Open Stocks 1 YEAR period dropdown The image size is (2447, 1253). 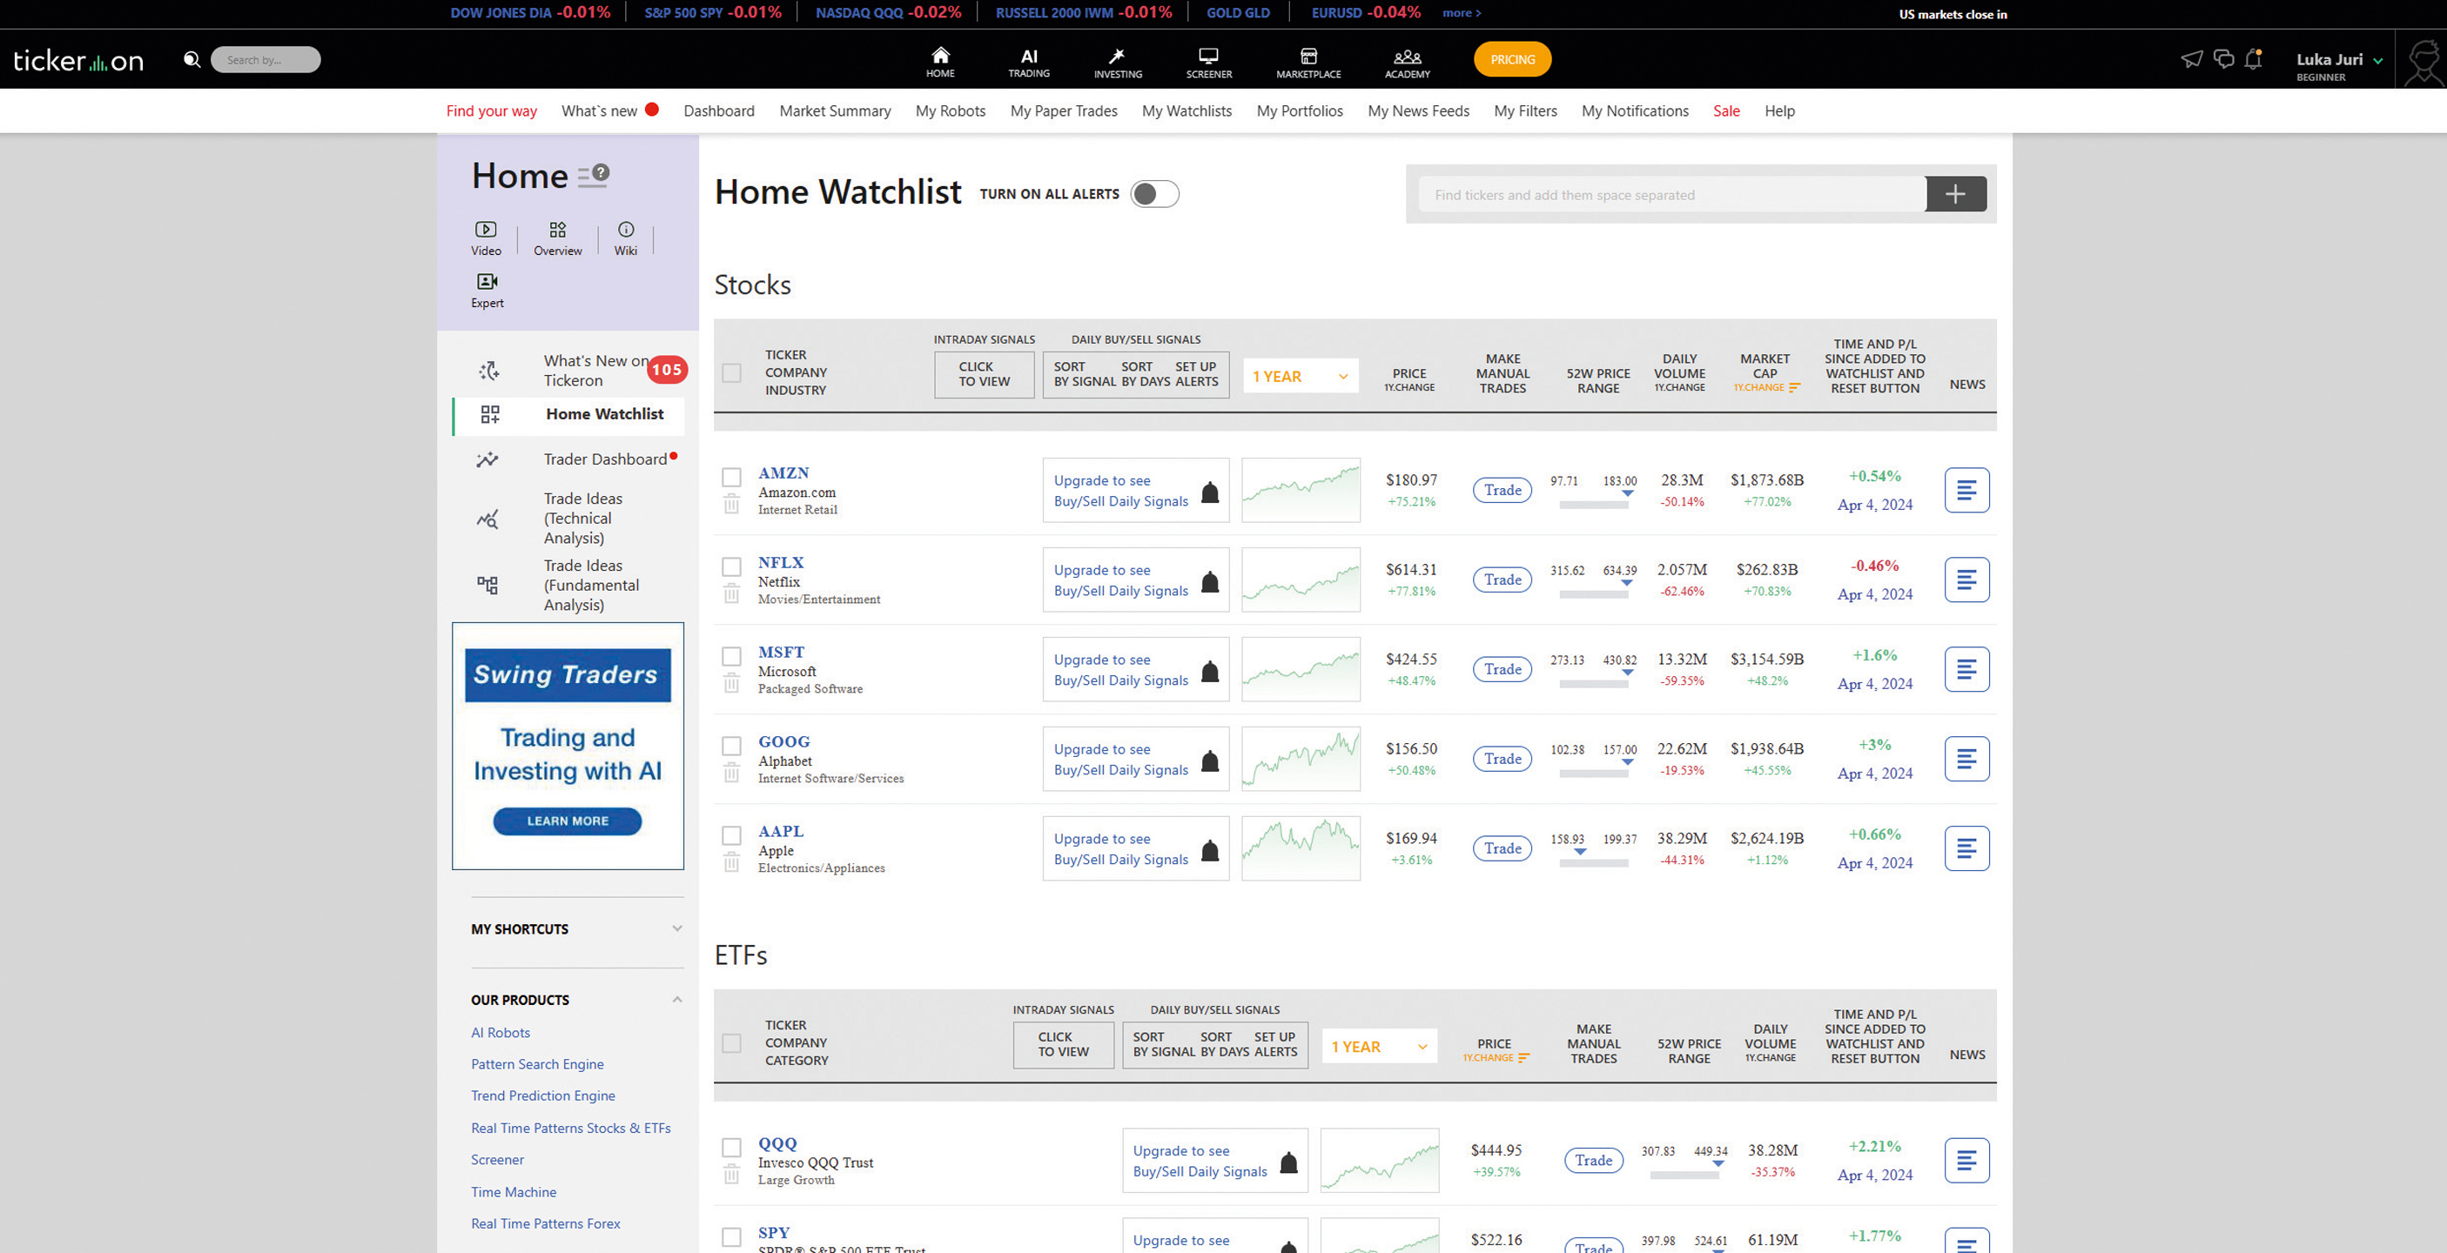(x=1300, y=376)
